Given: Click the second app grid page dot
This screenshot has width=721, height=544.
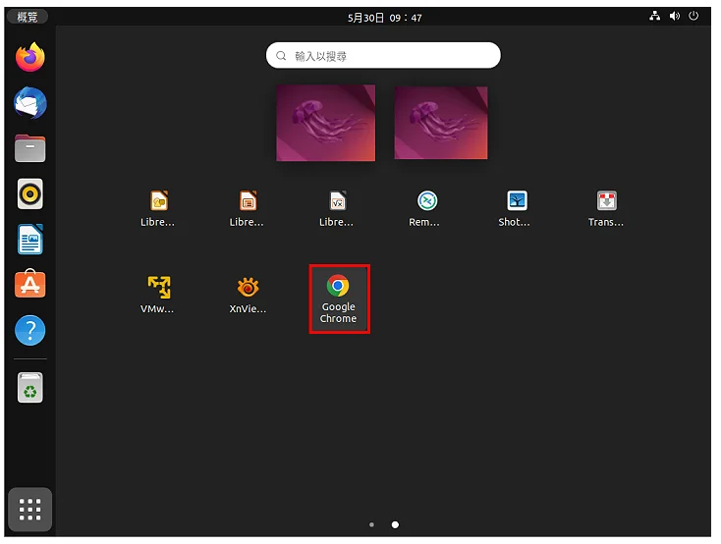Looking at the screenshot, I should point(395,524).
